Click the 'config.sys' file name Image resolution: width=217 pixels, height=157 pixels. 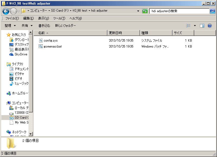51,41
